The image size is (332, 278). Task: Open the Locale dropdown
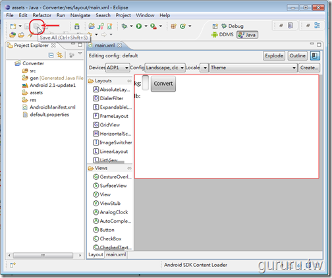point(205,68)
